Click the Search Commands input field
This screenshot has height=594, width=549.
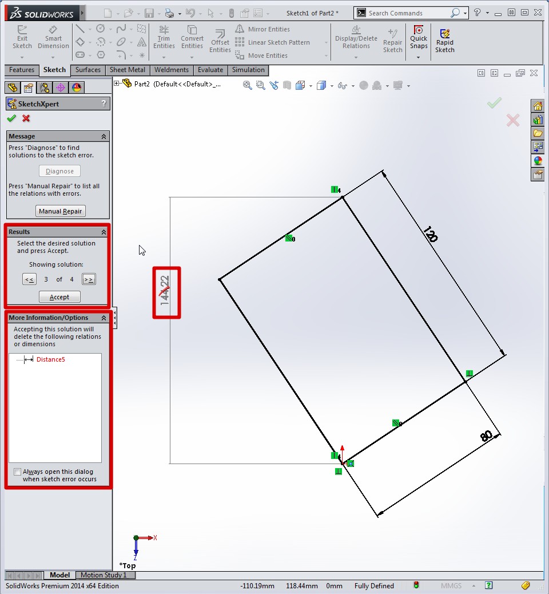pyautogui.click(x=408, y=13)
